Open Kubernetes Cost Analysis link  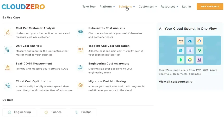107,28
